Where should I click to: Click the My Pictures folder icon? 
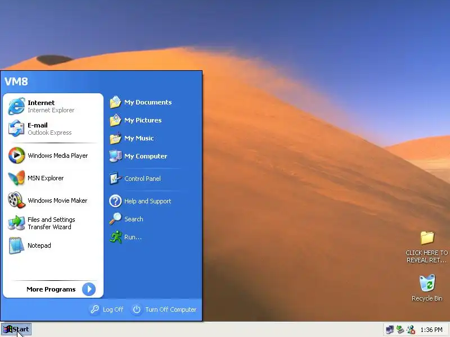point(115,120)
